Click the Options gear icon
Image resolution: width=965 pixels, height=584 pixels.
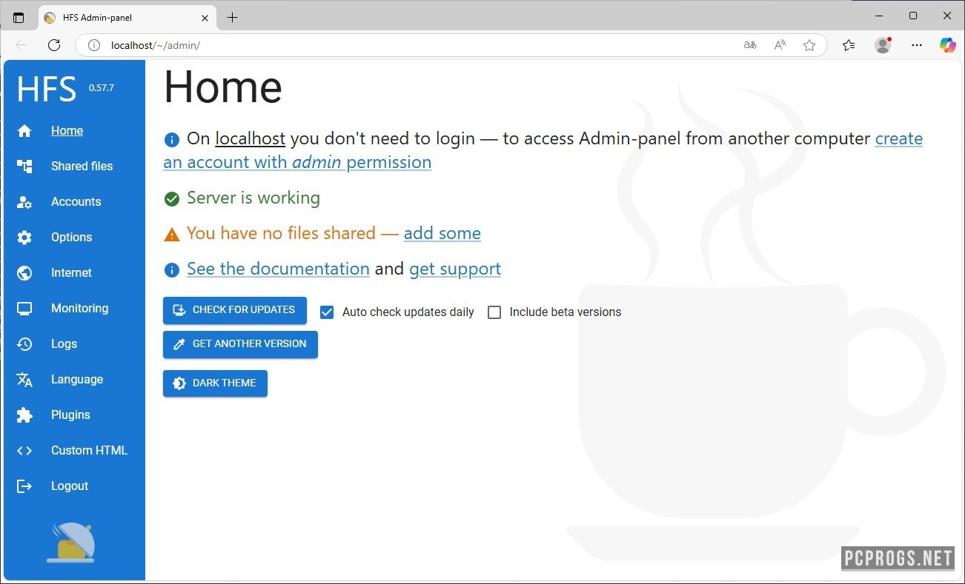tap(24, 238)
